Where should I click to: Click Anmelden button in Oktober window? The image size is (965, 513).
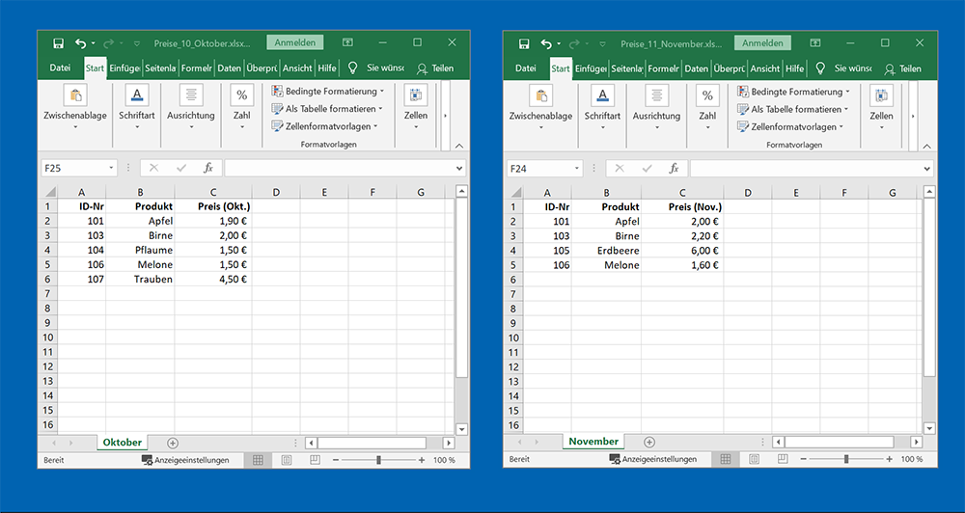(294, 42)
